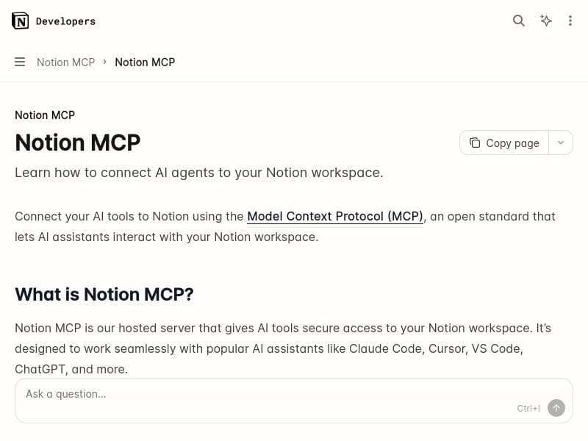Image resolution: width=588 pixels, height=441 pixels.
Task: Focus the Ask a question input field
Action: [220, 394]
